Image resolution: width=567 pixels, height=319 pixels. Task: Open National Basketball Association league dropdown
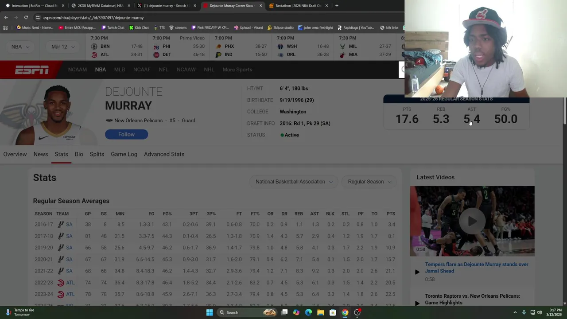click(x=294, y=182)
